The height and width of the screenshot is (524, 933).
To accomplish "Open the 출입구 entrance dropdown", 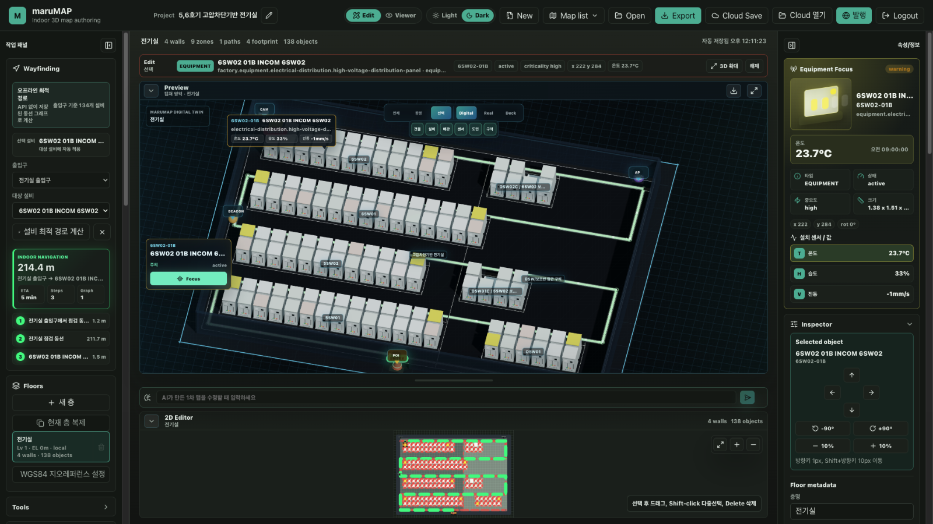I will (61, 180).
